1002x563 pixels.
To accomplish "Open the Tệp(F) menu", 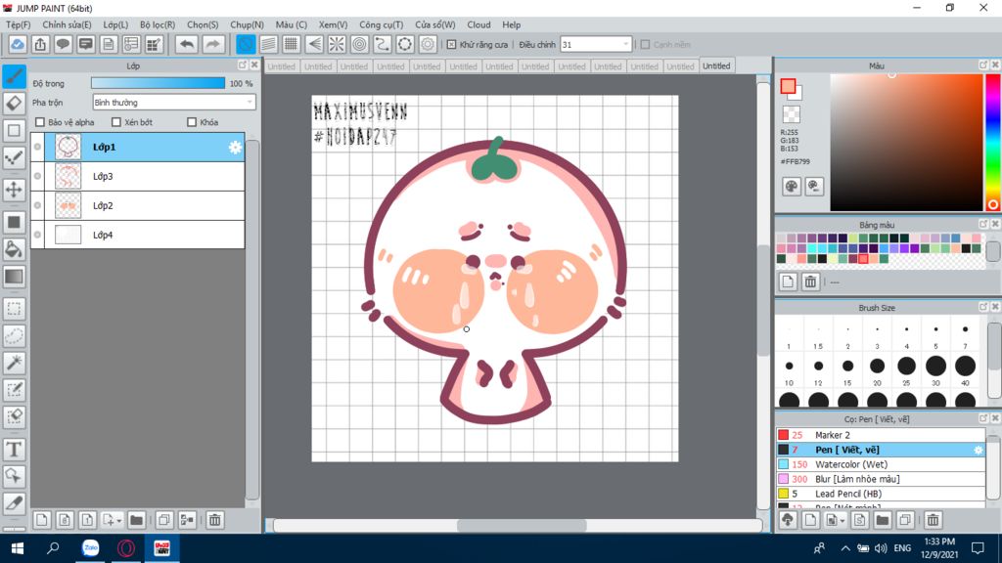I will (x=18, y=24).
